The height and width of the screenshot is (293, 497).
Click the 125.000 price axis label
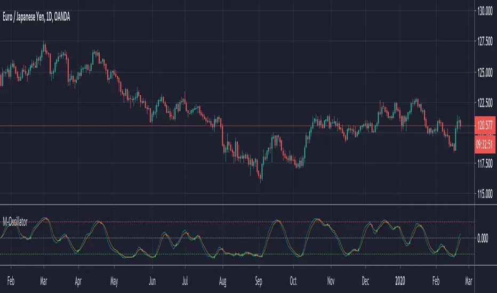pos(485,72)
